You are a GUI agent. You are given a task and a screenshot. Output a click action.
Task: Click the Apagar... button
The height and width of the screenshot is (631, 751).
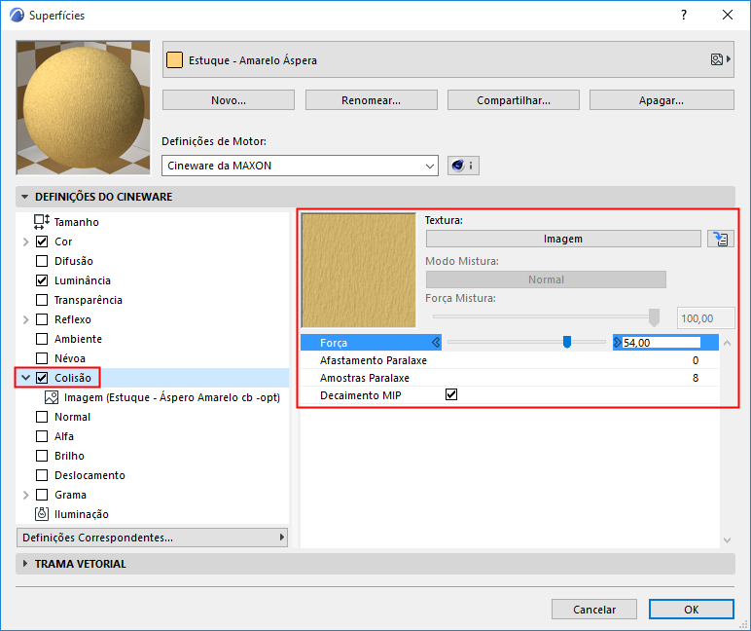662,100
